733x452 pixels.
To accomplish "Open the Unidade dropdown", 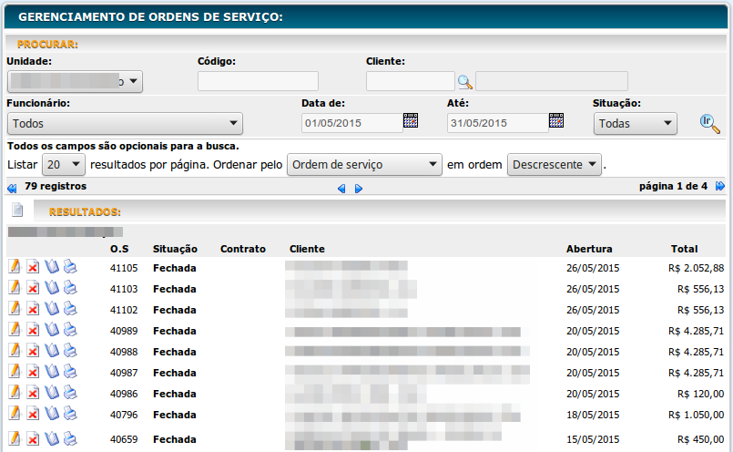I will click(x=75, y=81).
